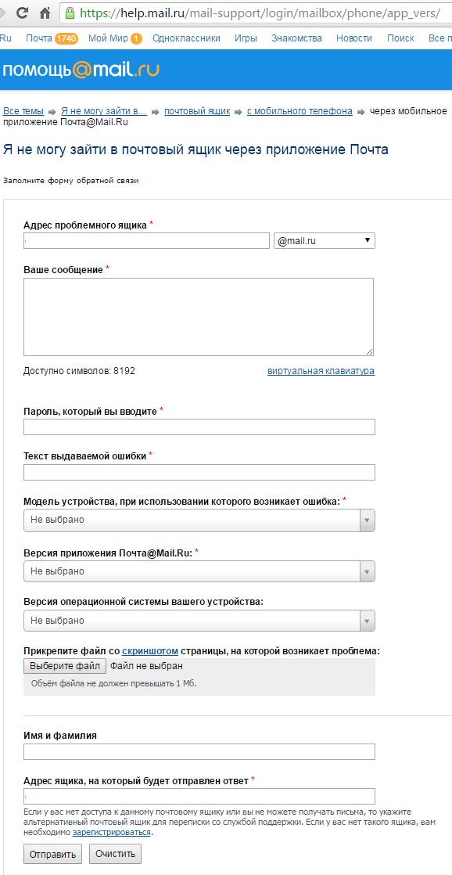Click the Выберите файл upload button
Screen dimensions: 452x875
[x=65, y=666]
